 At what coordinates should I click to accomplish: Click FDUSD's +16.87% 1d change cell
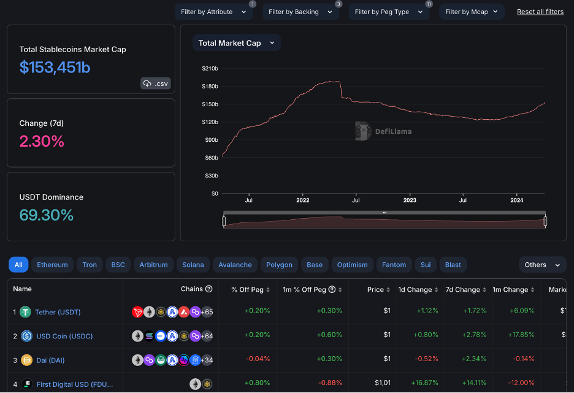(x=424, y=383)
